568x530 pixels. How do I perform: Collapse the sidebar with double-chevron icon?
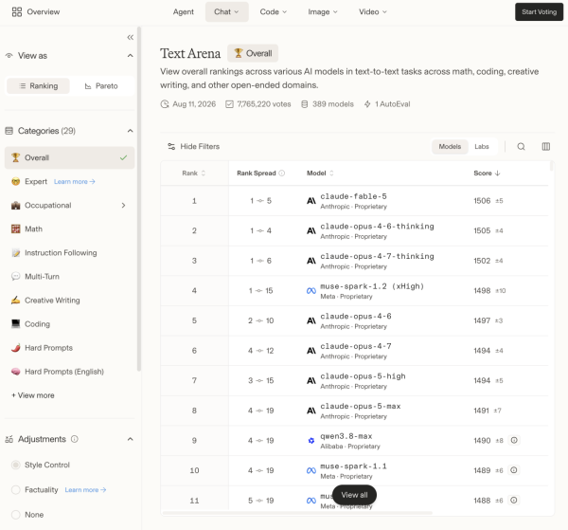[131, 37]
